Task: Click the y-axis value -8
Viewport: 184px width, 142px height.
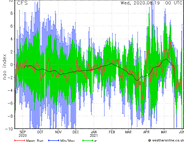Action: pos(10,116)
